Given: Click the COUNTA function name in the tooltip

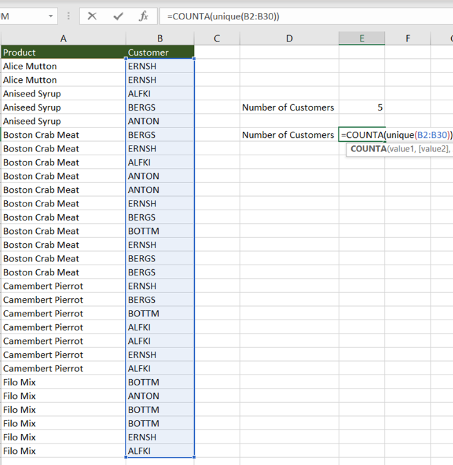Looking at the screenshot, I should (x=368, y=149).
